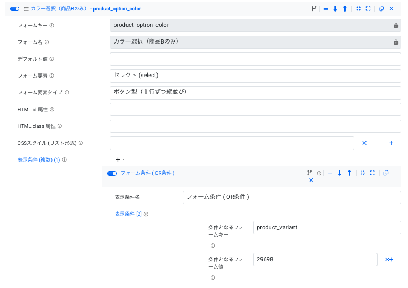Show the info tooltip for フォームキー
Viewport: 408px width, 288px height.
click(x=52, y=25)
